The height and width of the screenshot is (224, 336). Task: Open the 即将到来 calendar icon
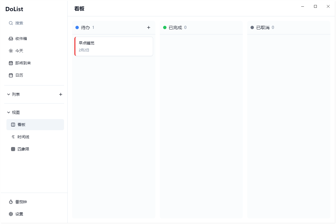pyautogui.click(x=11, y=63)
